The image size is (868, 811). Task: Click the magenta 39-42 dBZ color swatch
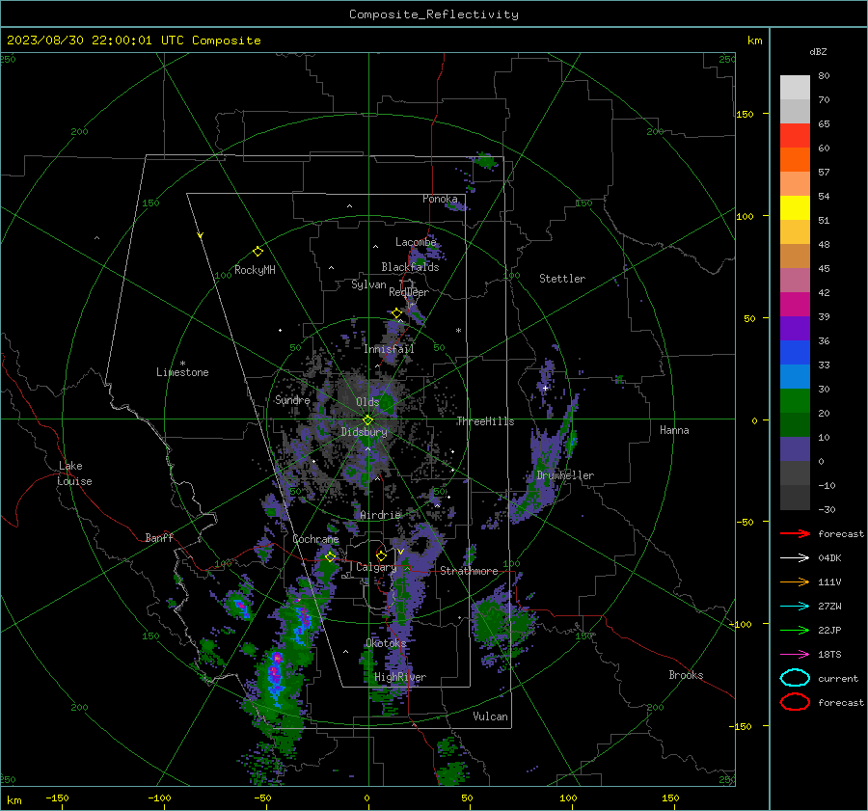795,305
